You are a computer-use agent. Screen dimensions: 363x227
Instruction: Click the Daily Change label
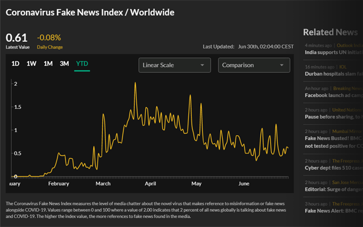pos(50,47)
